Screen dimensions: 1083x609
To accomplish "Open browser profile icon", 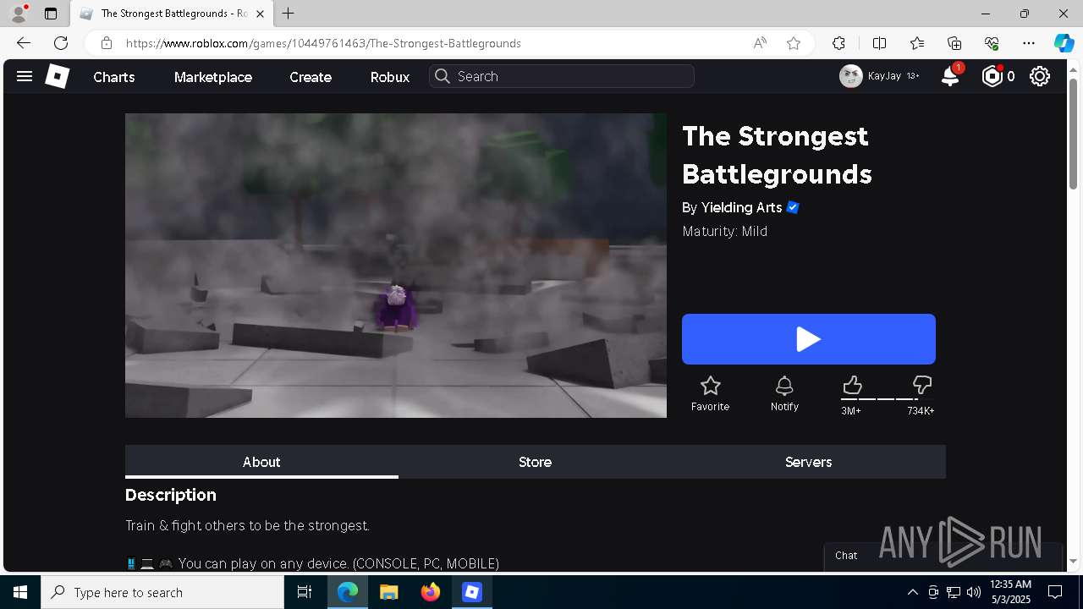I will coord(19,14).
